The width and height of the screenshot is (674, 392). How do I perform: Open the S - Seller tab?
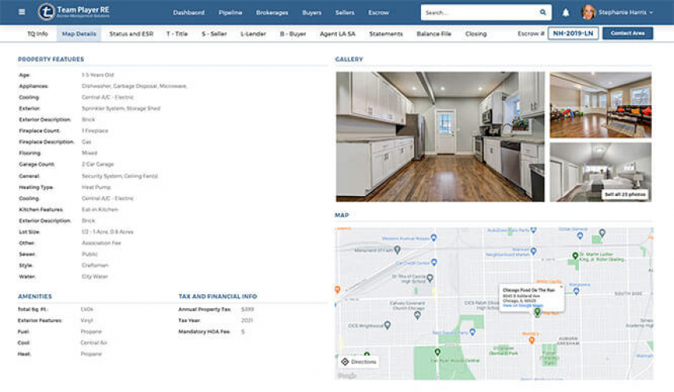[x=214, y=34]
